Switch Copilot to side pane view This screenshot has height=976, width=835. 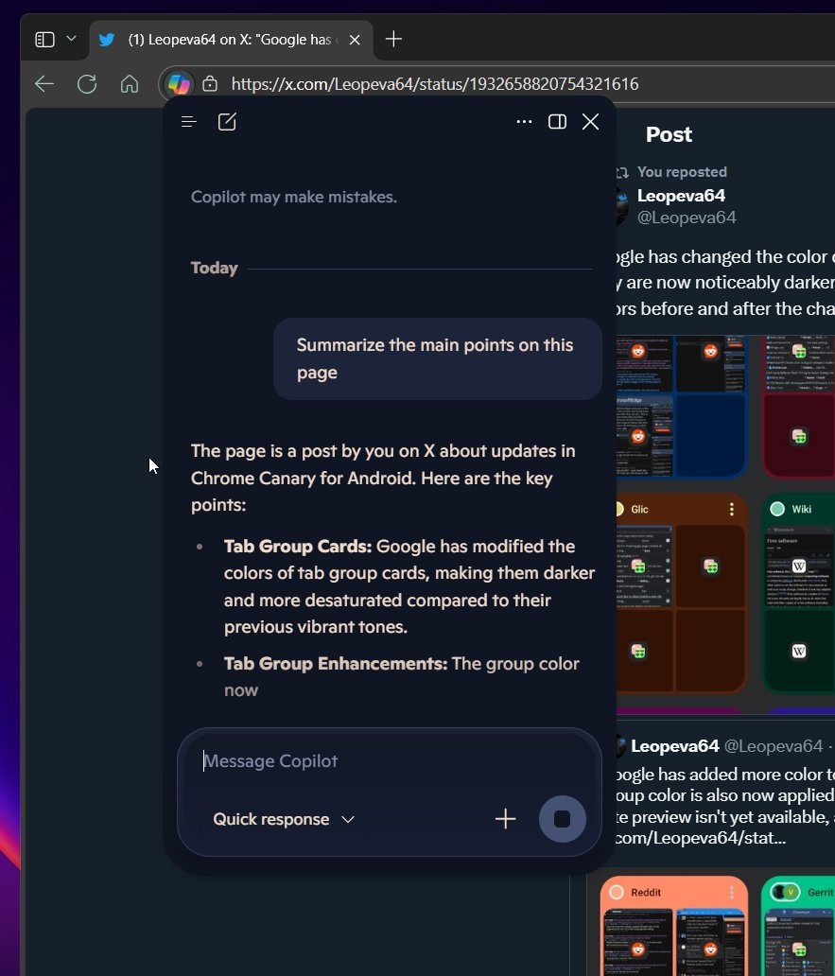557,122
